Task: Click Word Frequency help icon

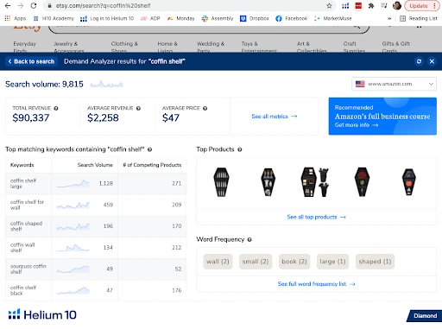Action: pos(249,240)
